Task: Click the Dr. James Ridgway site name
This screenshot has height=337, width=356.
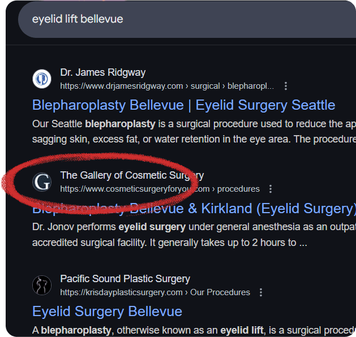Action: pos(103,72)
